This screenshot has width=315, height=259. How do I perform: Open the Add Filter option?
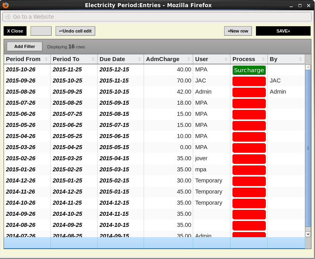25,46
